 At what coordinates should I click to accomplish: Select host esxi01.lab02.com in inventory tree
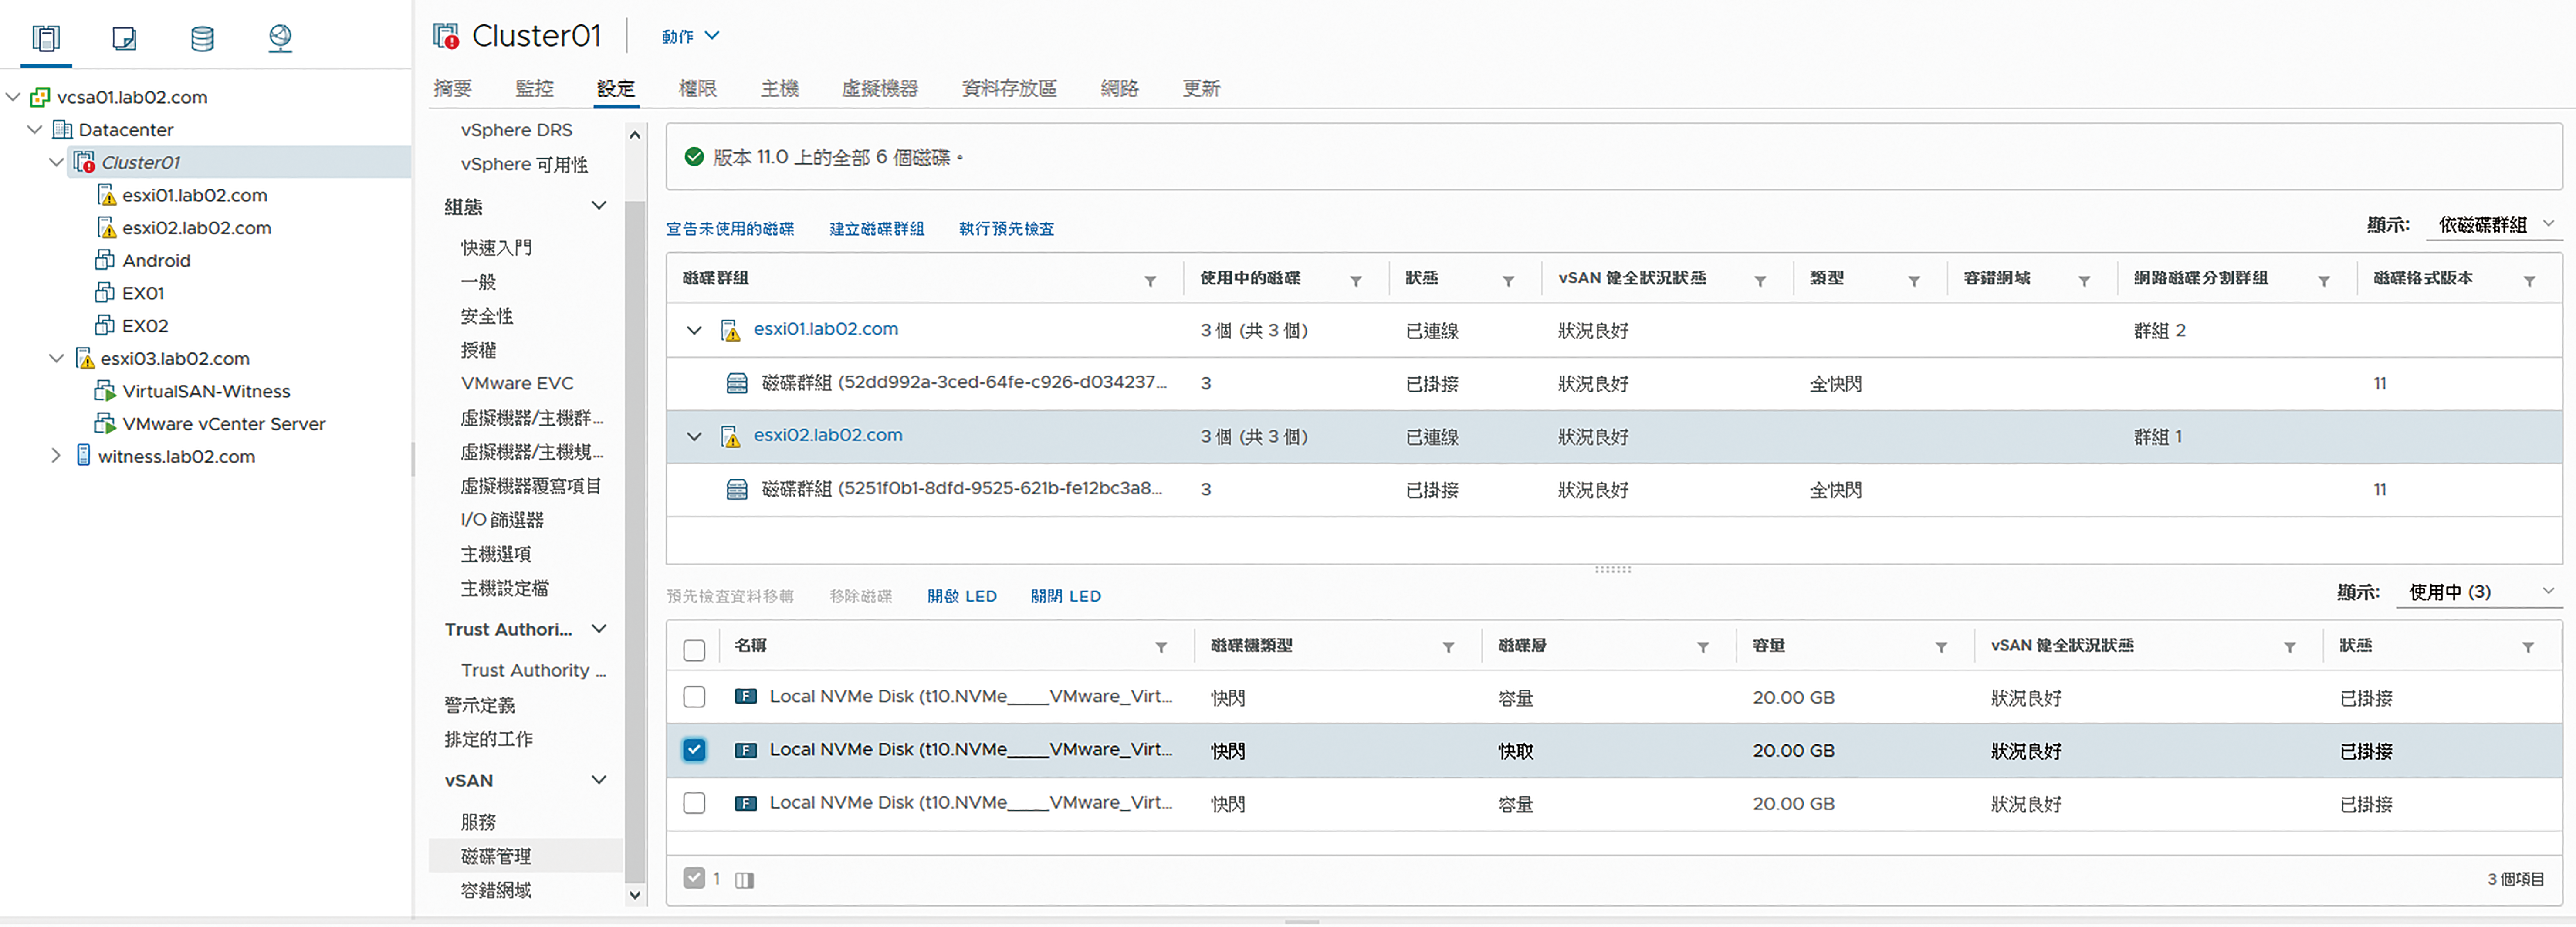tap(195, 195)
